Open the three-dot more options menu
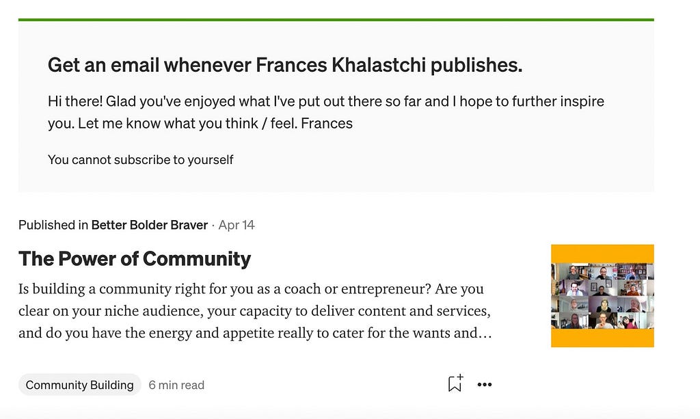The width and height of the screenshot is (700, 419). (485, 385)
